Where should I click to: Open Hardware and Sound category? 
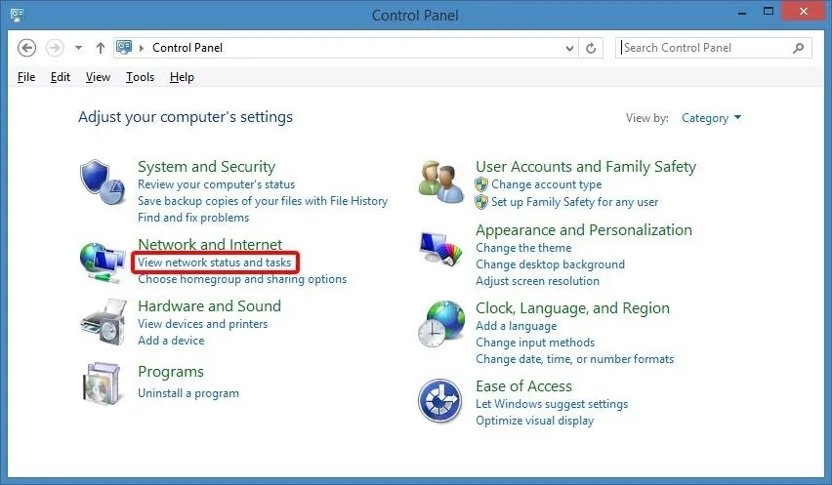(x=210, y=305)
